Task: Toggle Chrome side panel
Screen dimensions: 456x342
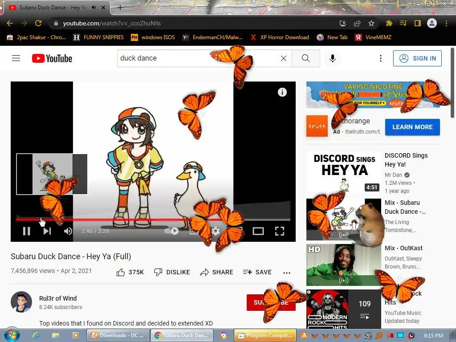Action: click(417, 23)
